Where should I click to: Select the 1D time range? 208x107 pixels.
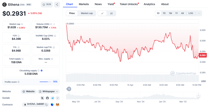(x=158, y=13)
